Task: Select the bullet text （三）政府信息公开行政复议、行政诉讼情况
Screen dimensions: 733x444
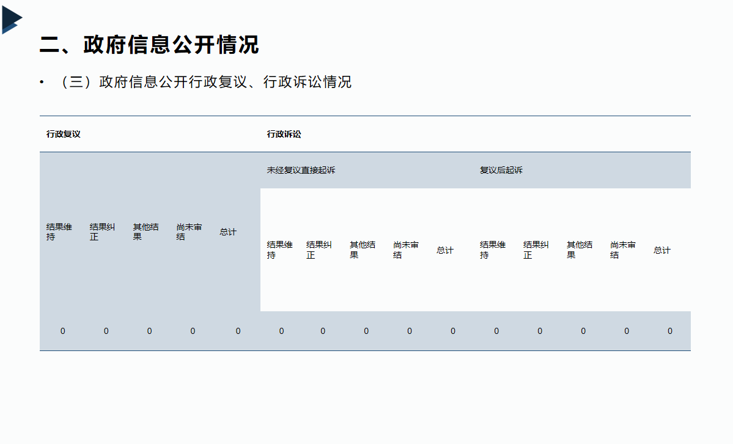Action: coord(205,82)
